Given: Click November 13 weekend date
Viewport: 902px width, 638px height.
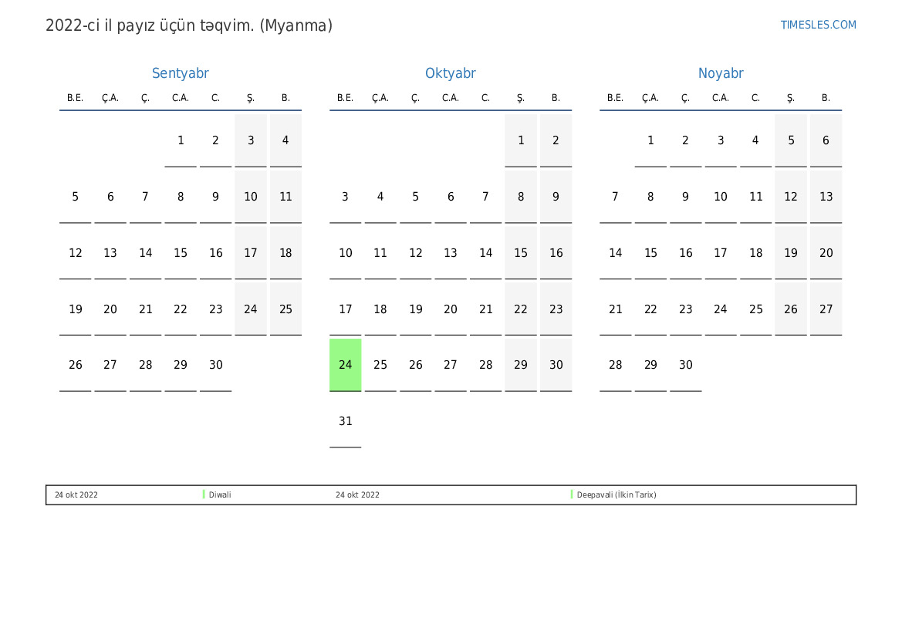Looking at the screenshot, I should pos(826,197).
